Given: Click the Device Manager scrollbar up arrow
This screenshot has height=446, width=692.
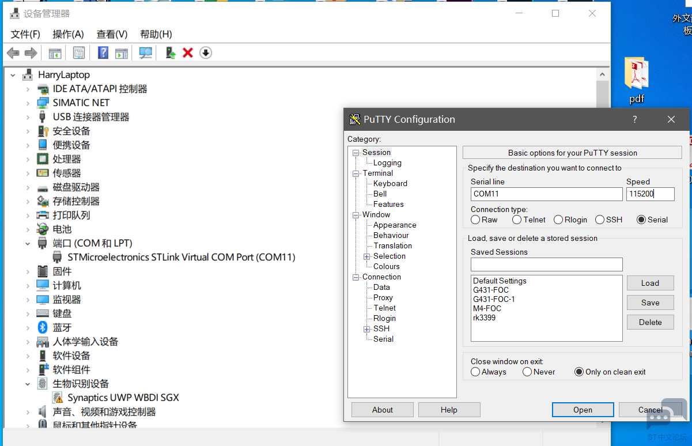Looking at the screenshot, I should click(x=602, y=75).
